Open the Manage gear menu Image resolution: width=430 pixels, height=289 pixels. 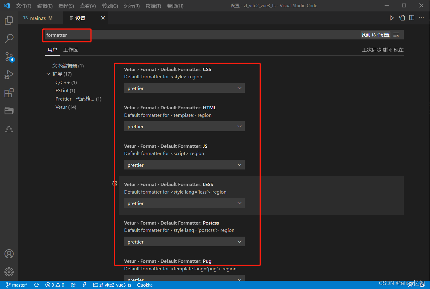[x=9, y=272]
